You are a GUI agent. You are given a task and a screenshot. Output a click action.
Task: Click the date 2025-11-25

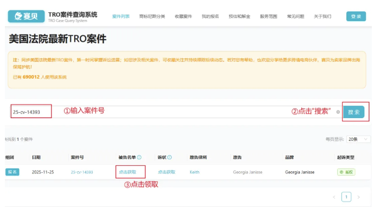pyautogui.click(x=43, y=172)
